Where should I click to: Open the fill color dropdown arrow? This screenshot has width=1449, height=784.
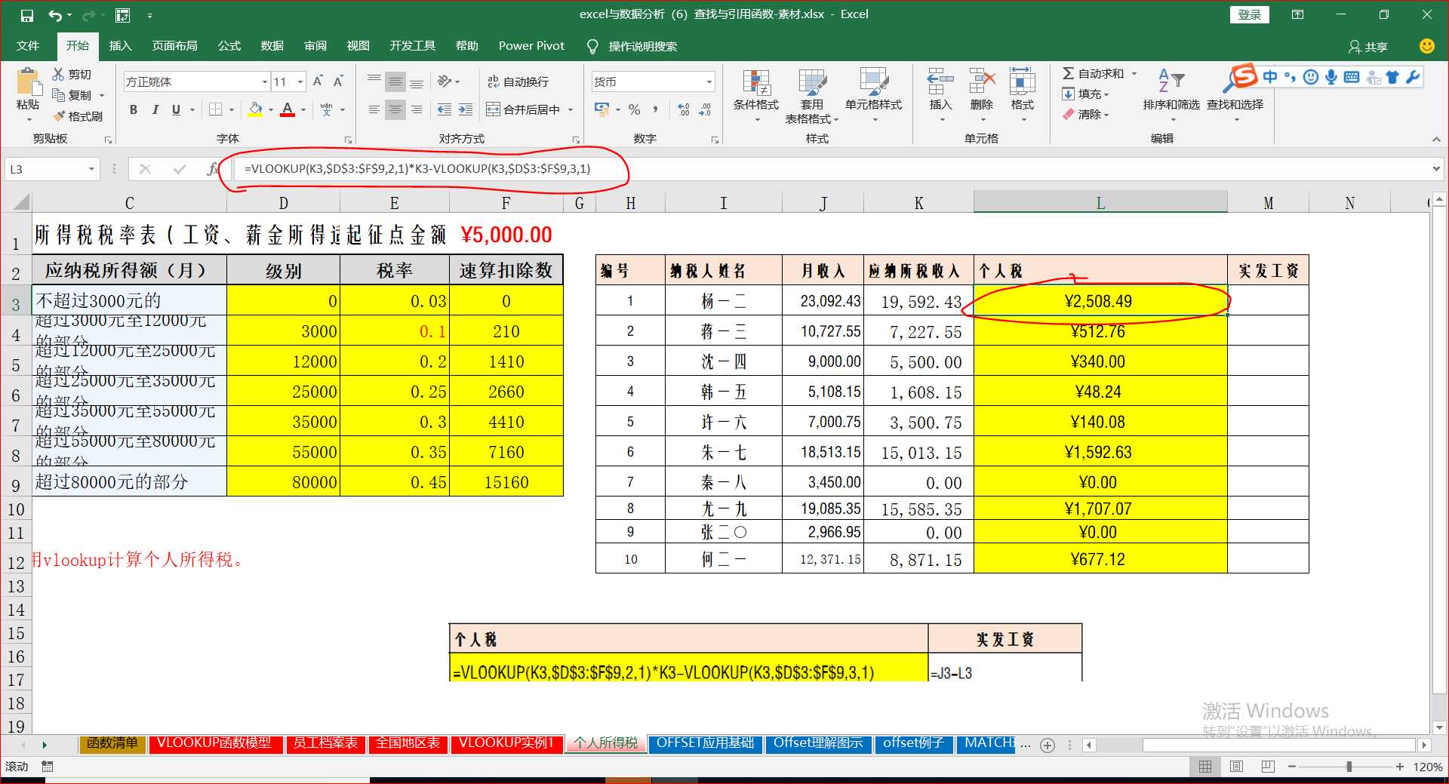[270, 110]
